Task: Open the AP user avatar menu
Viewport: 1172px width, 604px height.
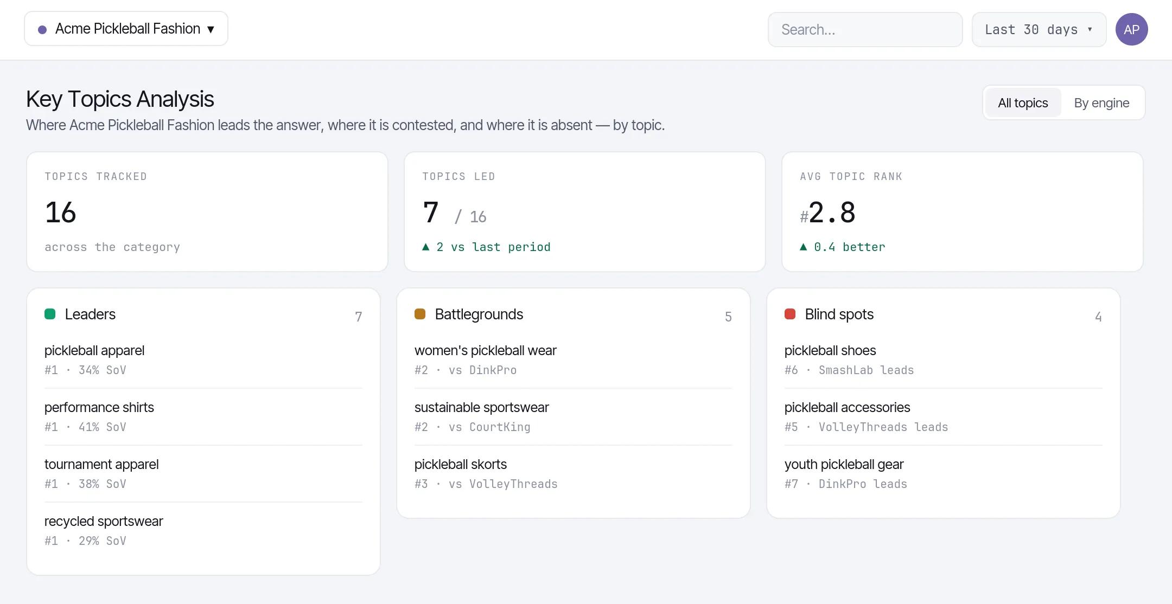Action: [x=1131, y=29]
